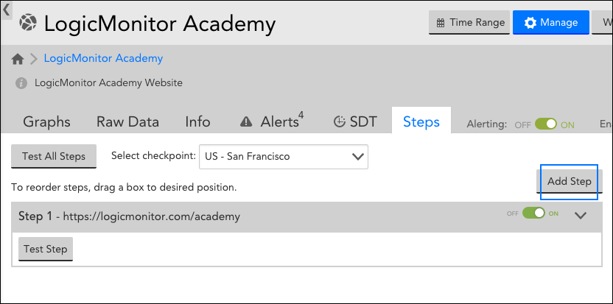Disable Step 1 using its toggle
This screenshot has height=304, width=613.
533,213
